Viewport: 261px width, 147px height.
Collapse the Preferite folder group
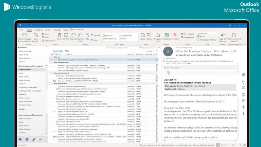tap(18, 48)
